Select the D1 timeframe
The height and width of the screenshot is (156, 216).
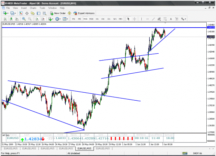[109, 19]
